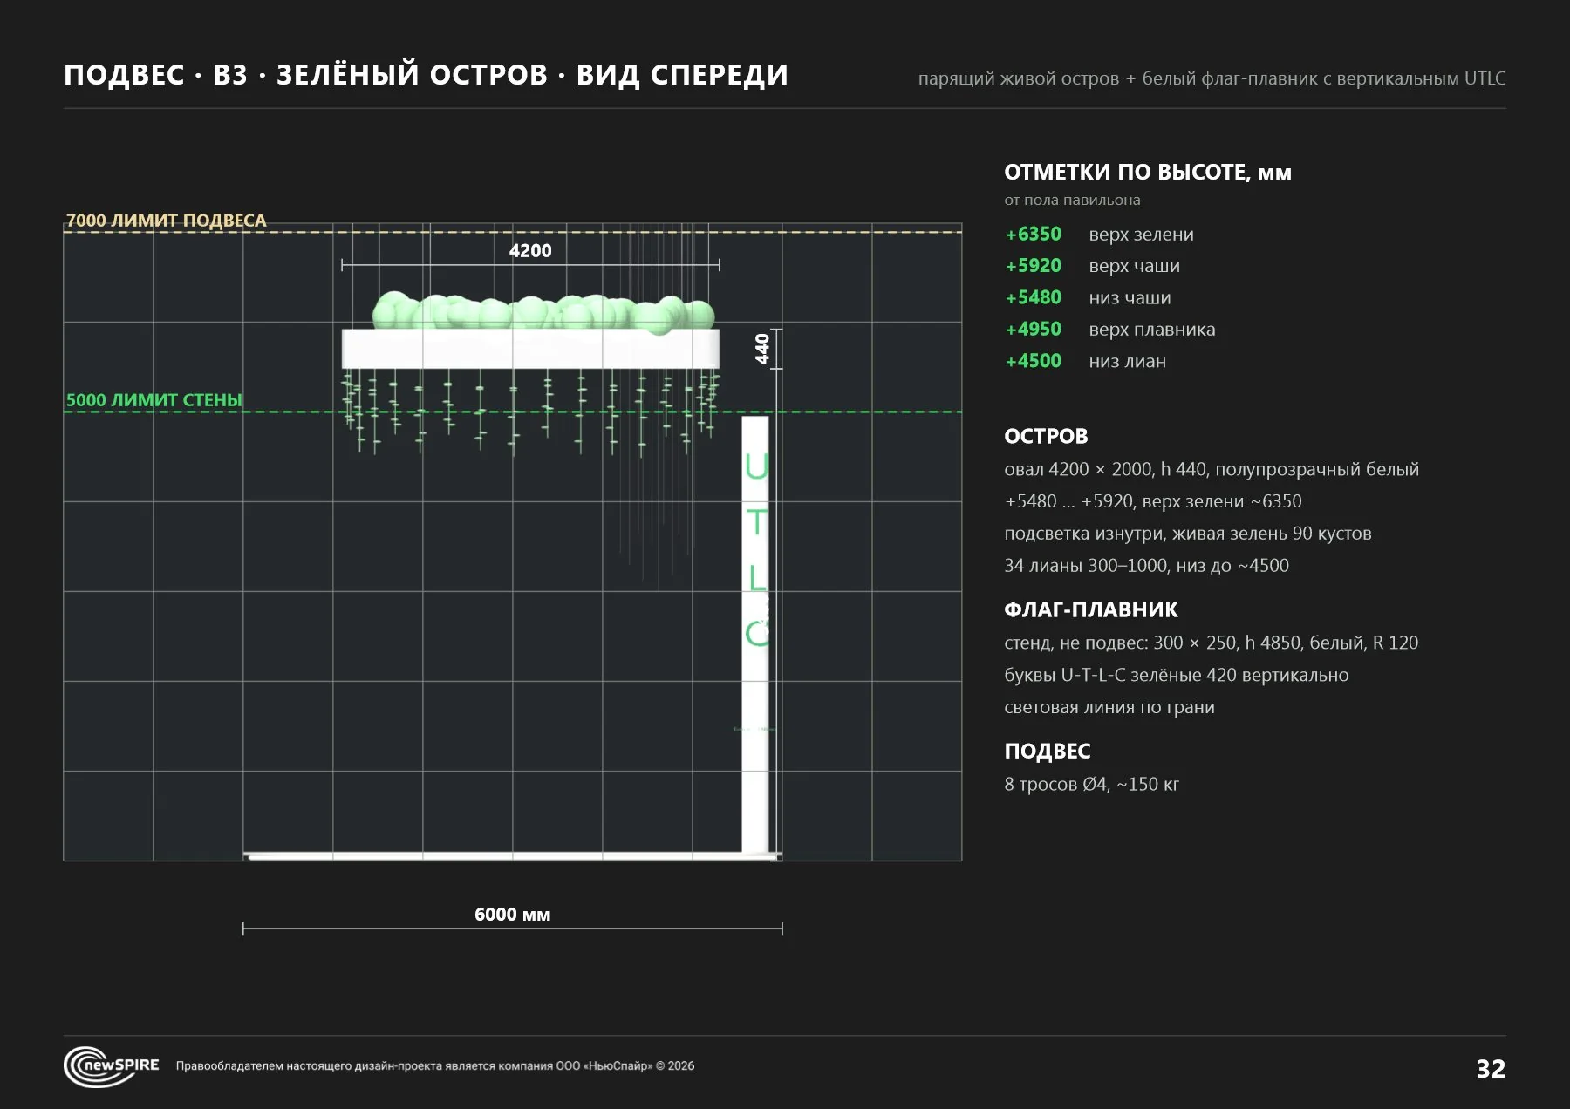The height and width of the screenshot is (1109, 1570).
Task: Click the '+4950' elevation value
Action: pos(1034,330)
